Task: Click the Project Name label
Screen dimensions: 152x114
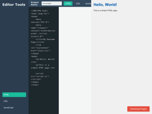Action: pyautogui.click(x=35, y=3)
